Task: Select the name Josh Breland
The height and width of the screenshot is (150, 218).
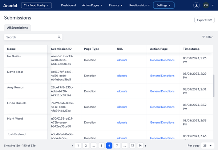Action: tap(16, 134)
